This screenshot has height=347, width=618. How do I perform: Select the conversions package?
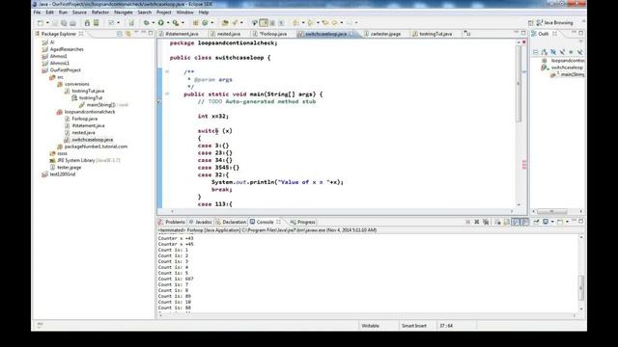point(76,84)
